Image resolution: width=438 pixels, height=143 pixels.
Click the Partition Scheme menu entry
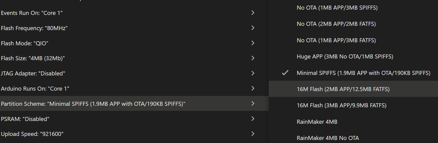[x=93, y=104]
